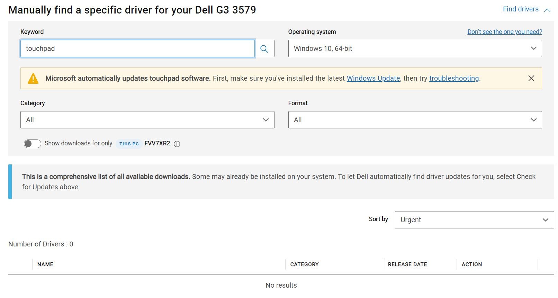Click the info icon beside FVV7XR2
558x298 pixels.
point(177,144)
